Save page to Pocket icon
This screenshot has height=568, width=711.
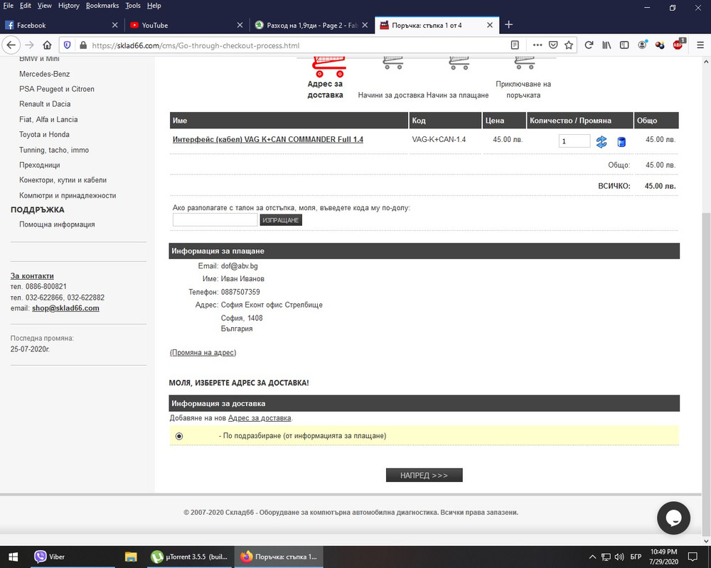(x=553, y=45)
